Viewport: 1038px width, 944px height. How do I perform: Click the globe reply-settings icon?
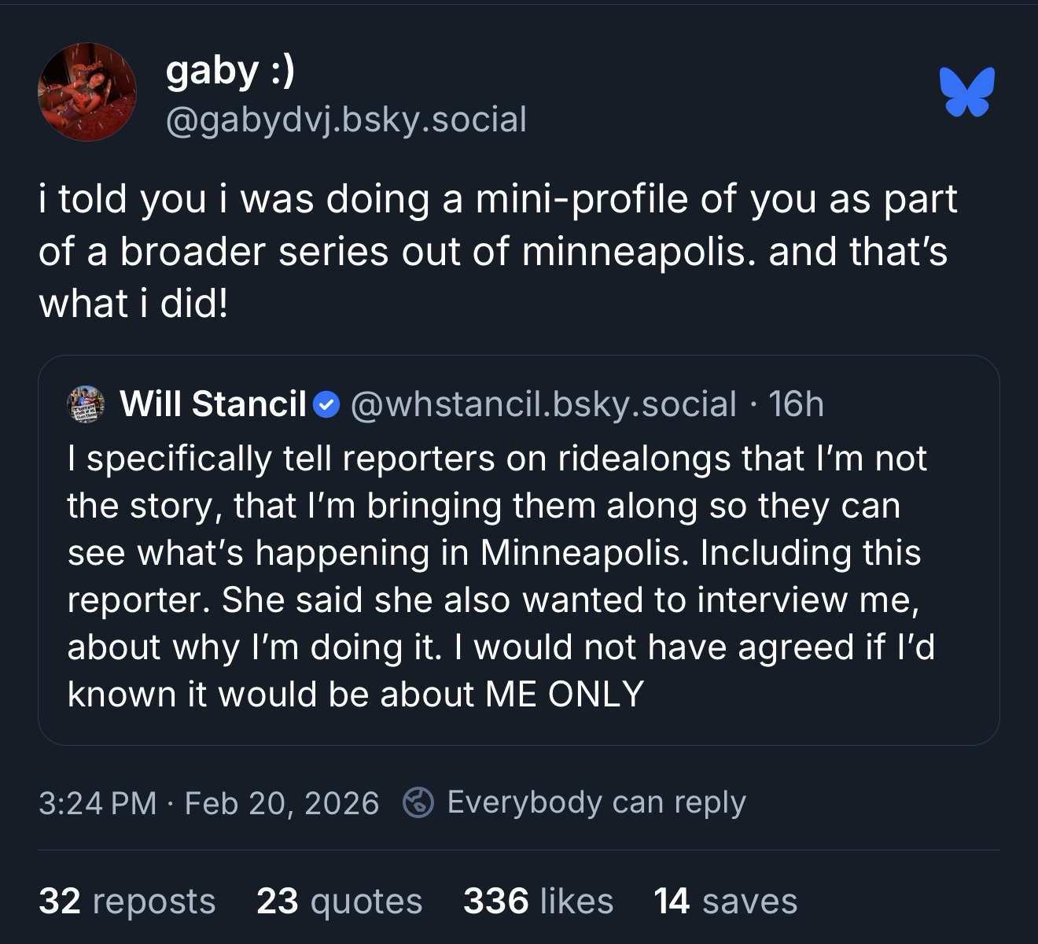(418, 802)
